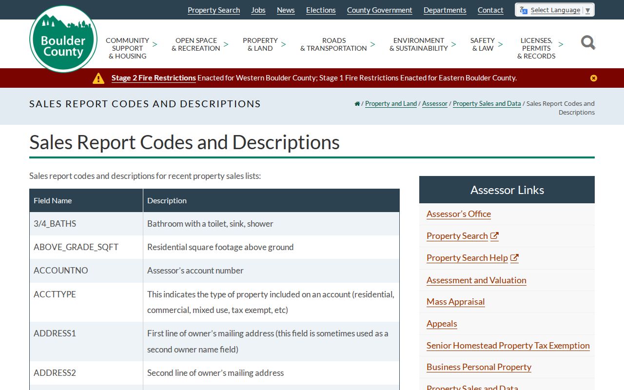Image resolution: width=624 pixels, height=390 pixels.
Task: Open the Business Personal Property link
Action: pyautogui.click(x=479, y=367)
